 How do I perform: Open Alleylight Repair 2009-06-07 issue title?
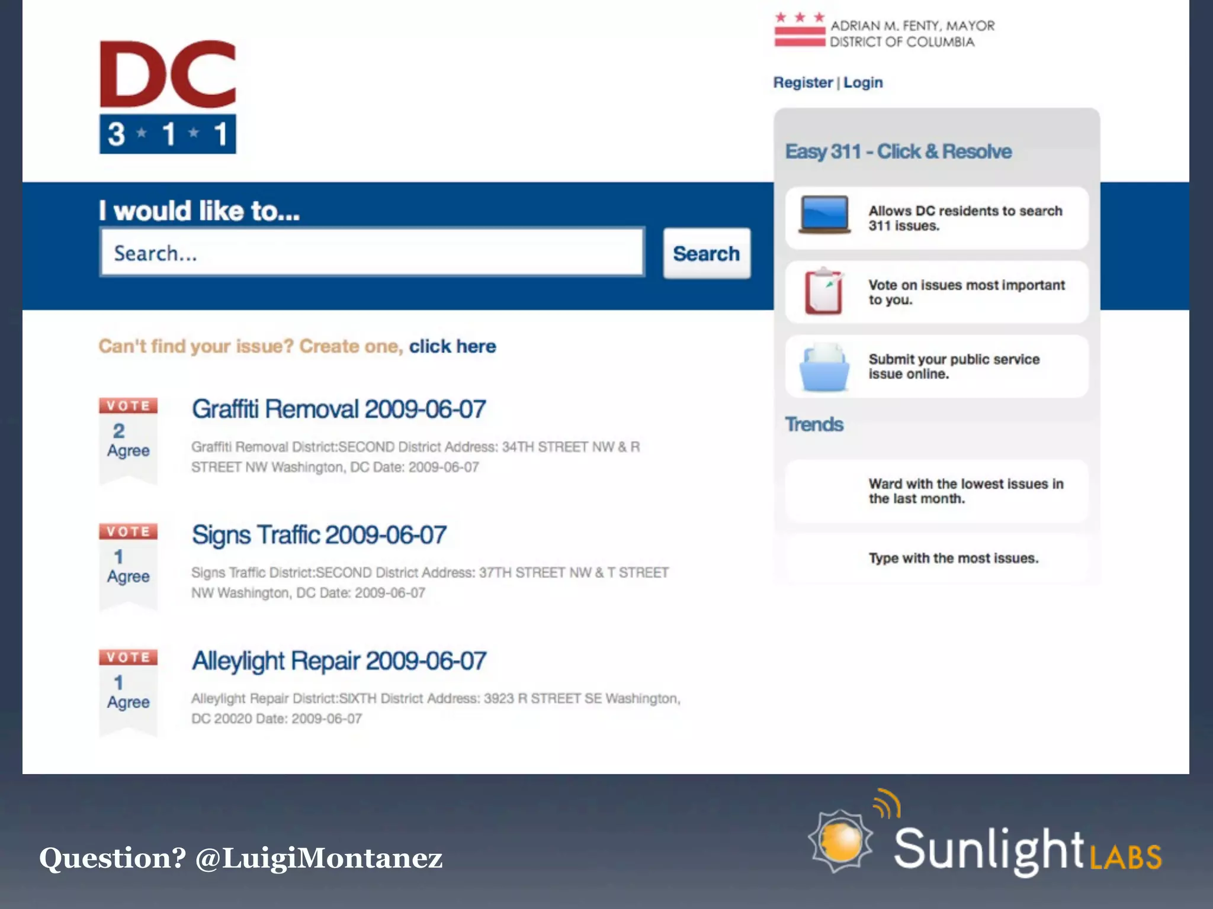339,661
